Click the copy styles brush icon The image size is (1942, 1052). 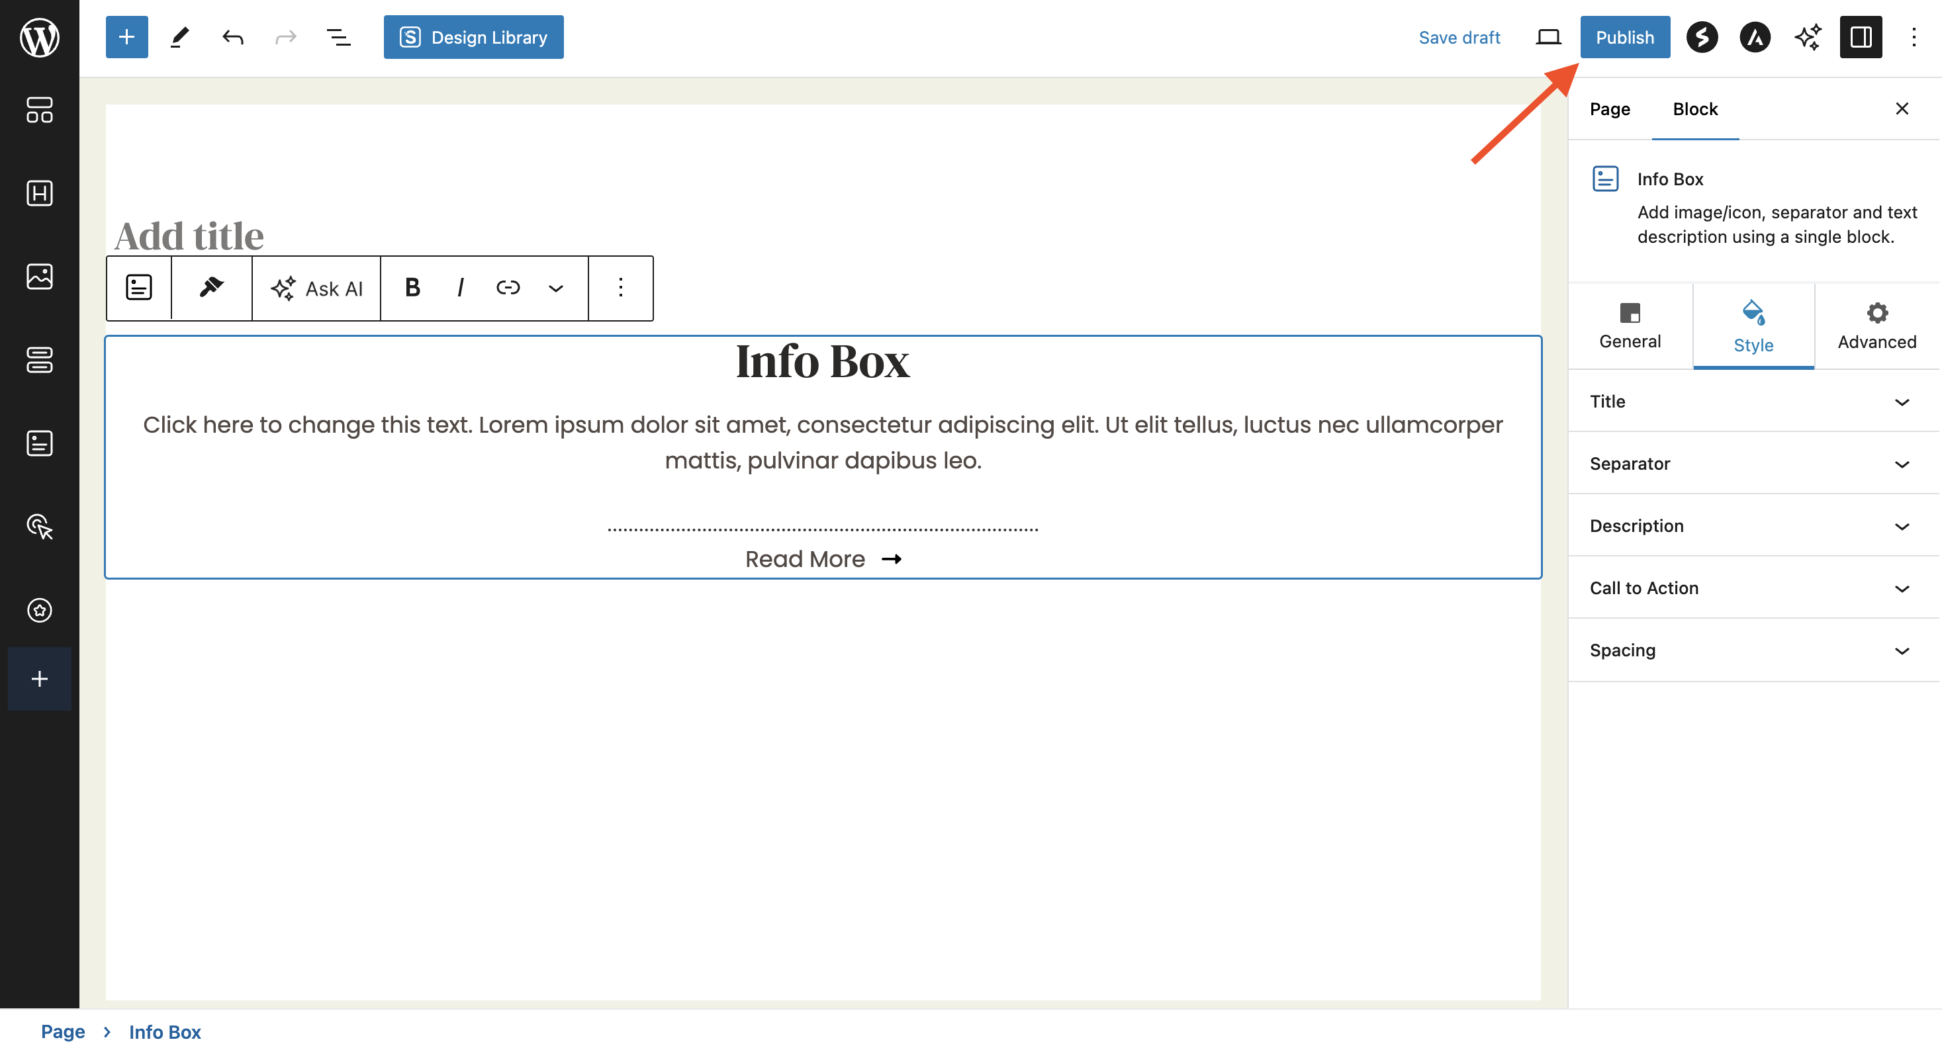tap(211, 288)
